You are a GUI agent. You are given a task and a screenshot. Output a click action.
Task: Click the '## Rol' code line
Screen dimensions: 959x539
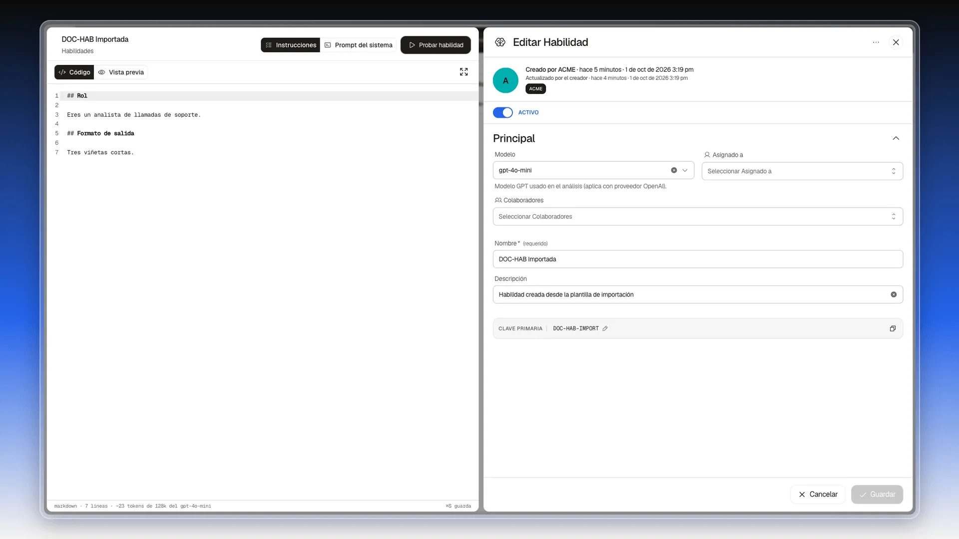[77, 96]
